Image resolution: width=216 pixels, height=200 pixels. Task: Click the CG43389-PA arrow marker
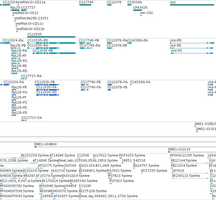pos(131,85)
